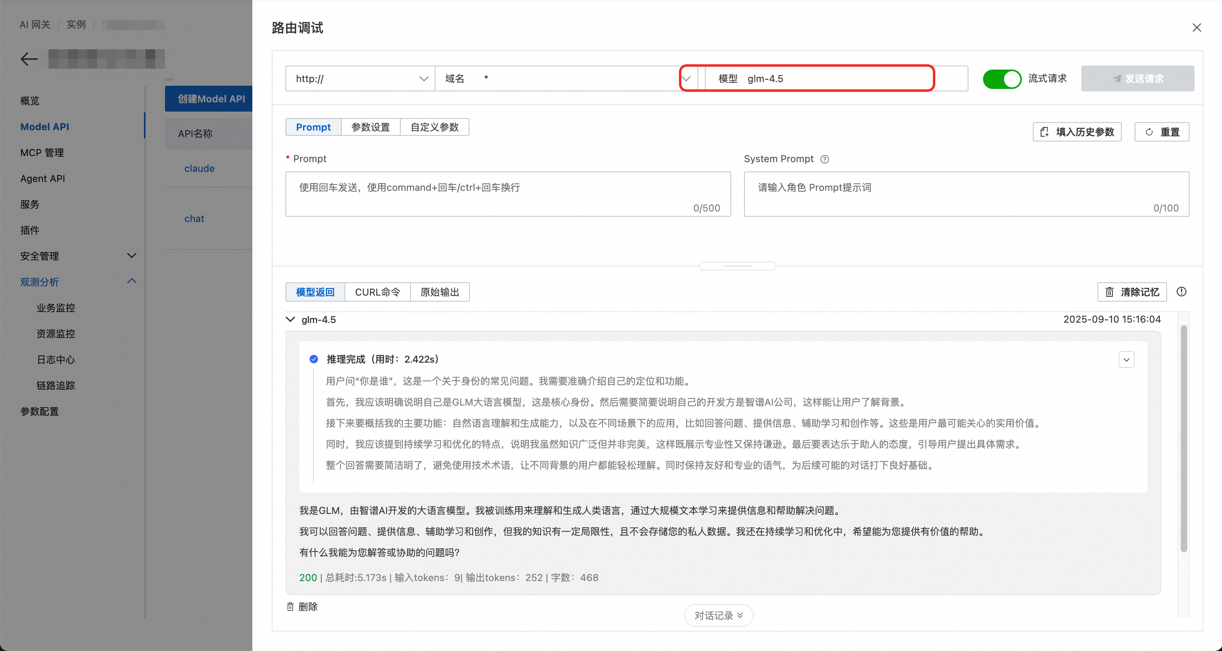The image size is (1222, 651).
Task: Expand 对话记录 history
Action: click(718, 615)
